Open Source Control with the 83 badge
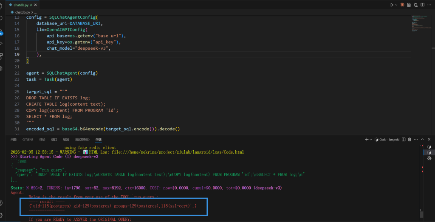The image size is (435, 222). coord(1,32)
